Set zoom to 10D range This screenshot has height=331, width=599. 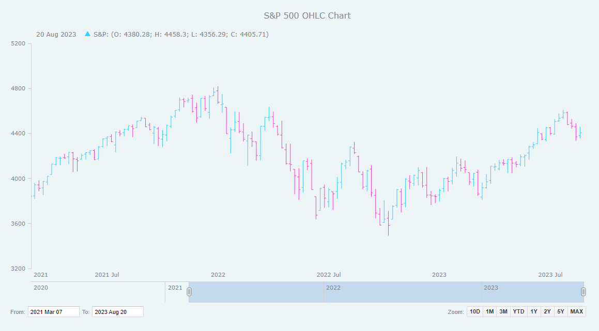click(x=474, y=311)
